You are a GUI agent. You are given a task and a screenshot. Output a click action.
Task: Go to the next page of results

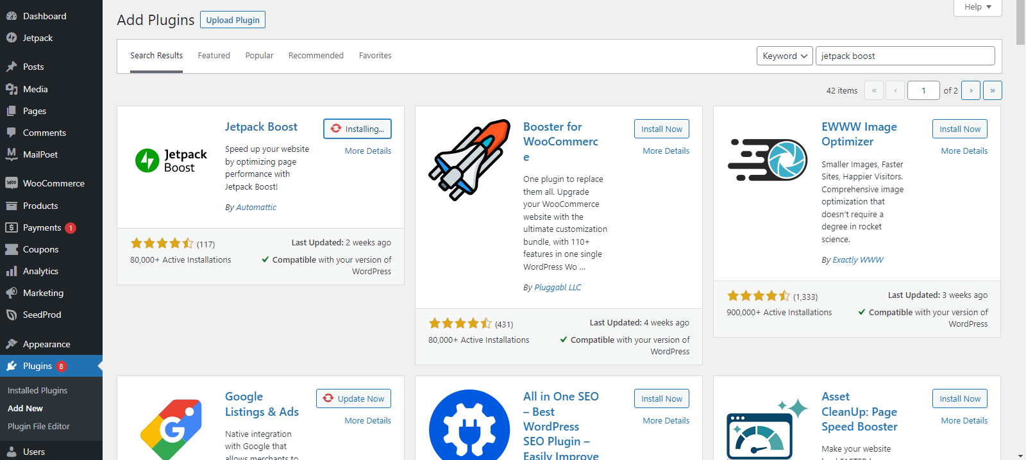(x=971, y=90)
